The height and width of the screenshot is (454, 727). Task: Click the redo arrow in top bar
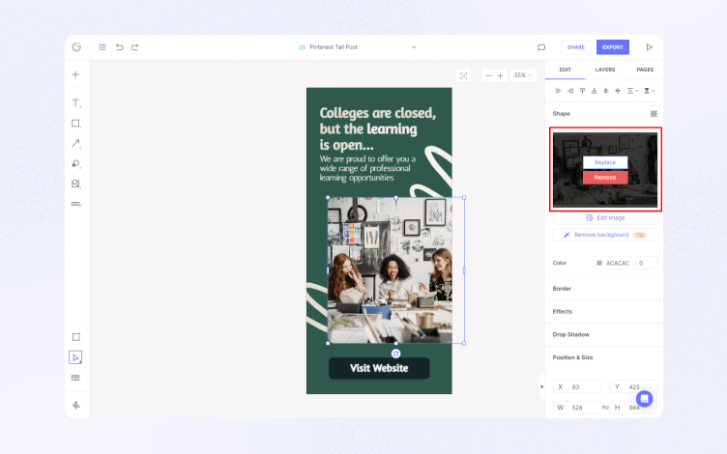tap(135, 47)
